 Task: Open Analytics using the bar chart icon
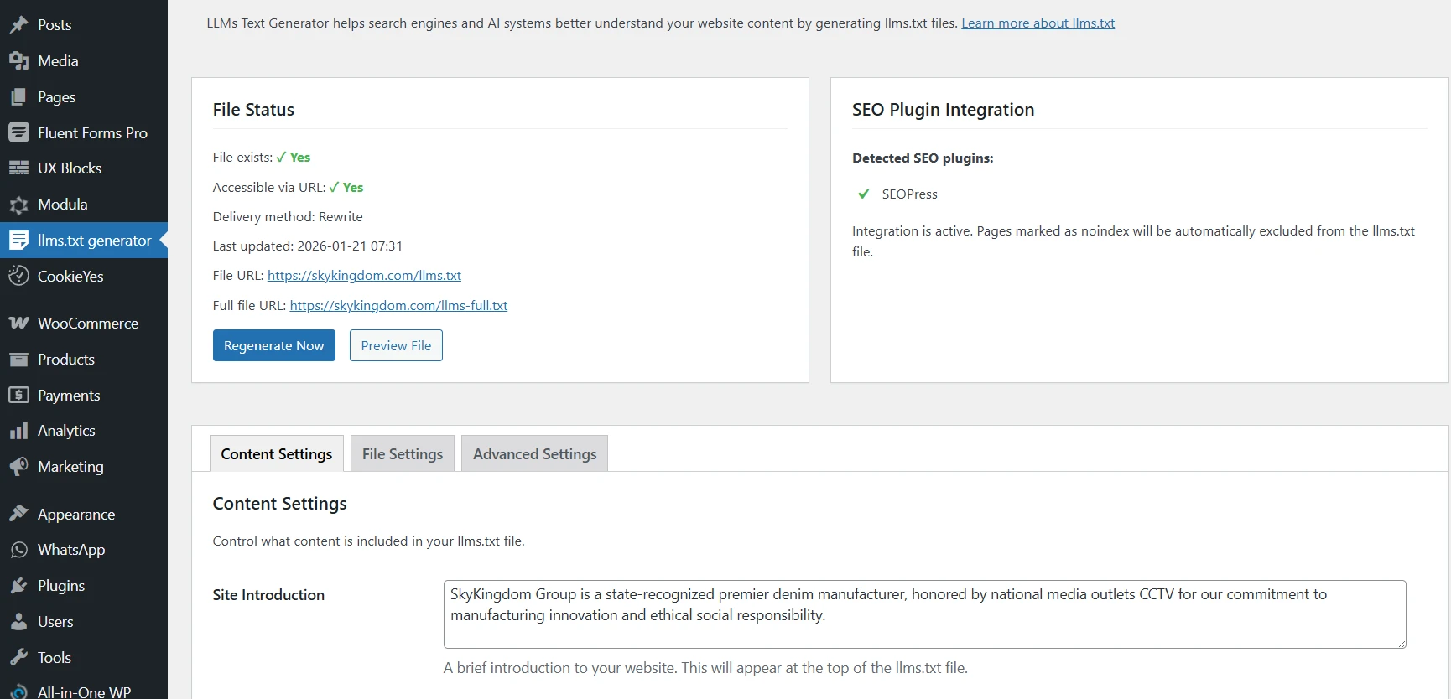[x=18, y=431]
